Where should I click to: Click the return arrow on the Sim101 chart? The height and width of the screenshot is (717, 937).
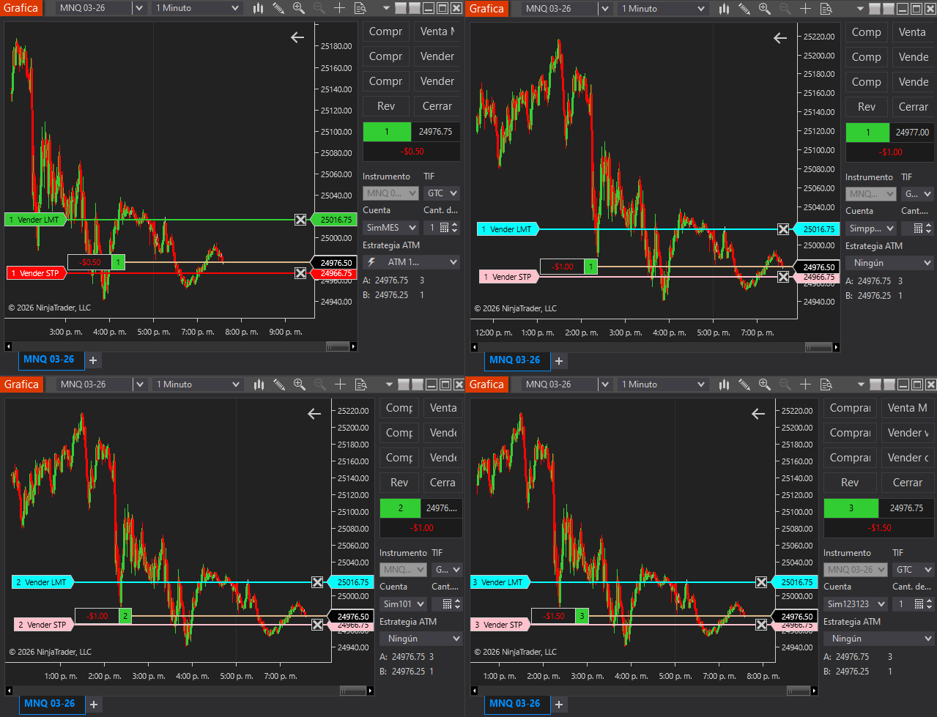click(x=314, y=414)
